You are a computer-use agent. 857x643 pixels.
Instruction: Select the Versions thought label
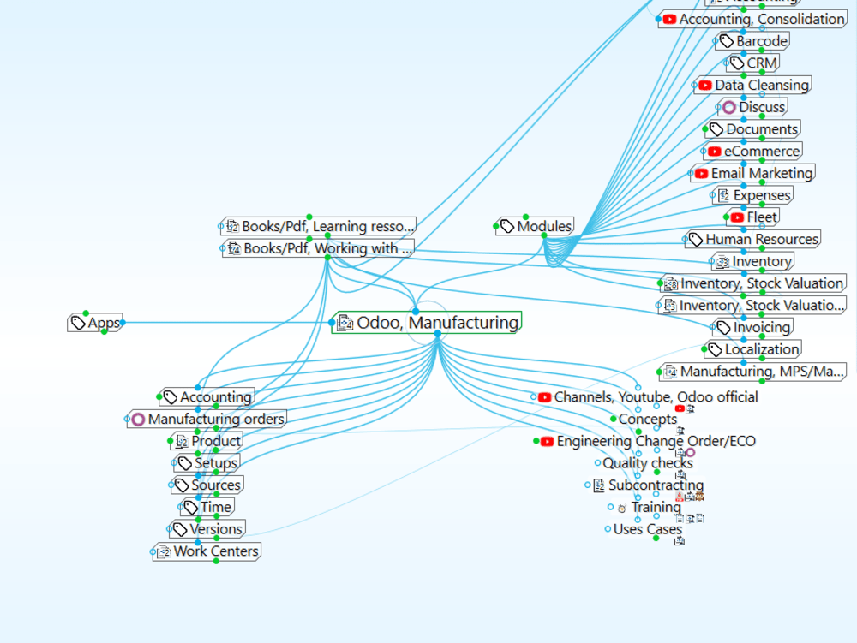[216, 529]
